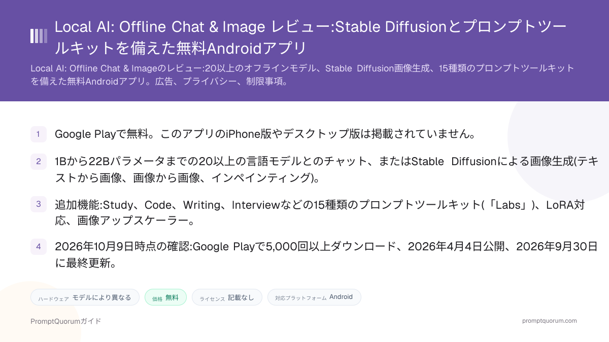Screen dimensions: 609x342
Task: Click the subtitle mentioning 20以上のオフラインモデル
Action: (x=302, y=74)
